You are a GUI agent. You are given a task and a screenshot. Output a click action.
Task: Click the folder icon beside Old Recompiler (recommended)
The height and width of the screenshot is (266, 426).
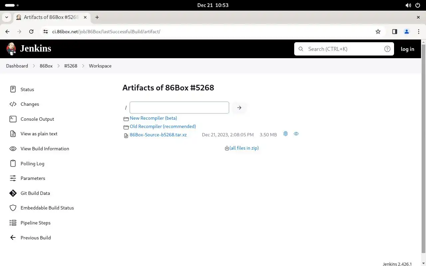click(x=126, y=127)
